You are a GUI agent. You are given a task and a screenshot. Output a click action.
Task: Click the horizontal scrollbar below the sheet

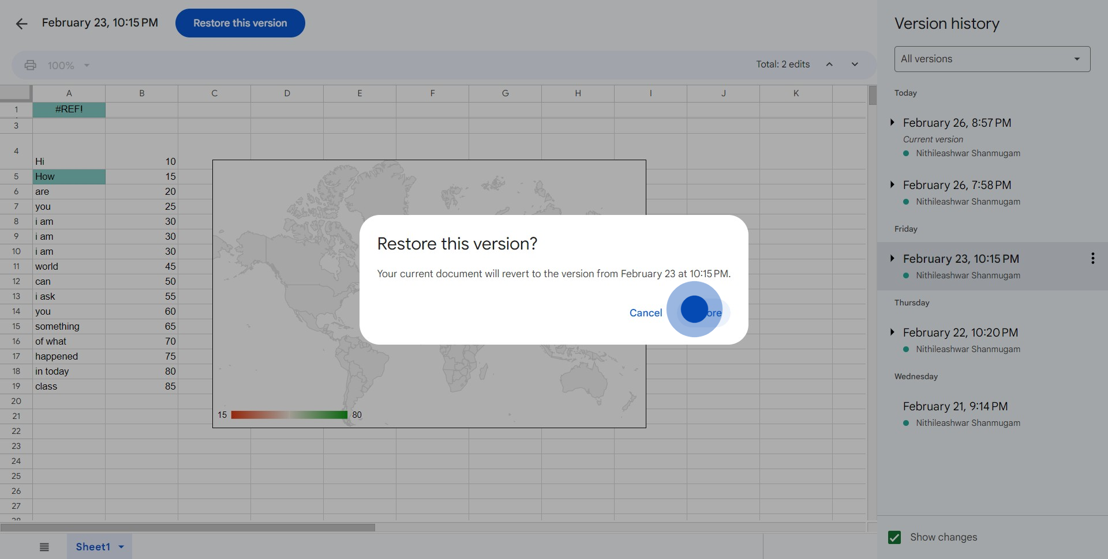188,527
